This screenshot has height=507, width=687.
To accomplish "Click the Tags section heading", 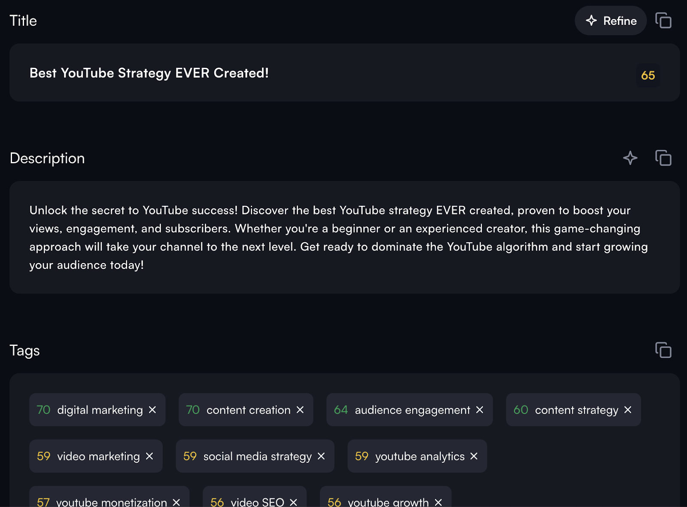I will point(24,351).
